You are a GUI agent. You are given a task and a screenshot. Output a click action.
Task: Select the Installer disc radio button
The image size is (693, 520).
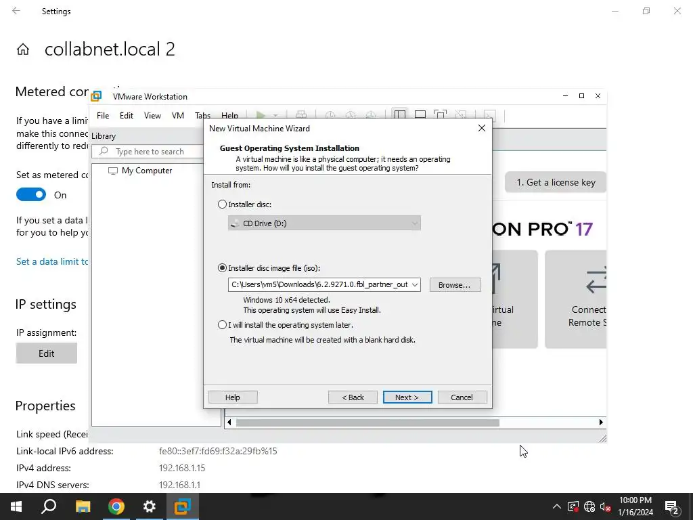222,204
